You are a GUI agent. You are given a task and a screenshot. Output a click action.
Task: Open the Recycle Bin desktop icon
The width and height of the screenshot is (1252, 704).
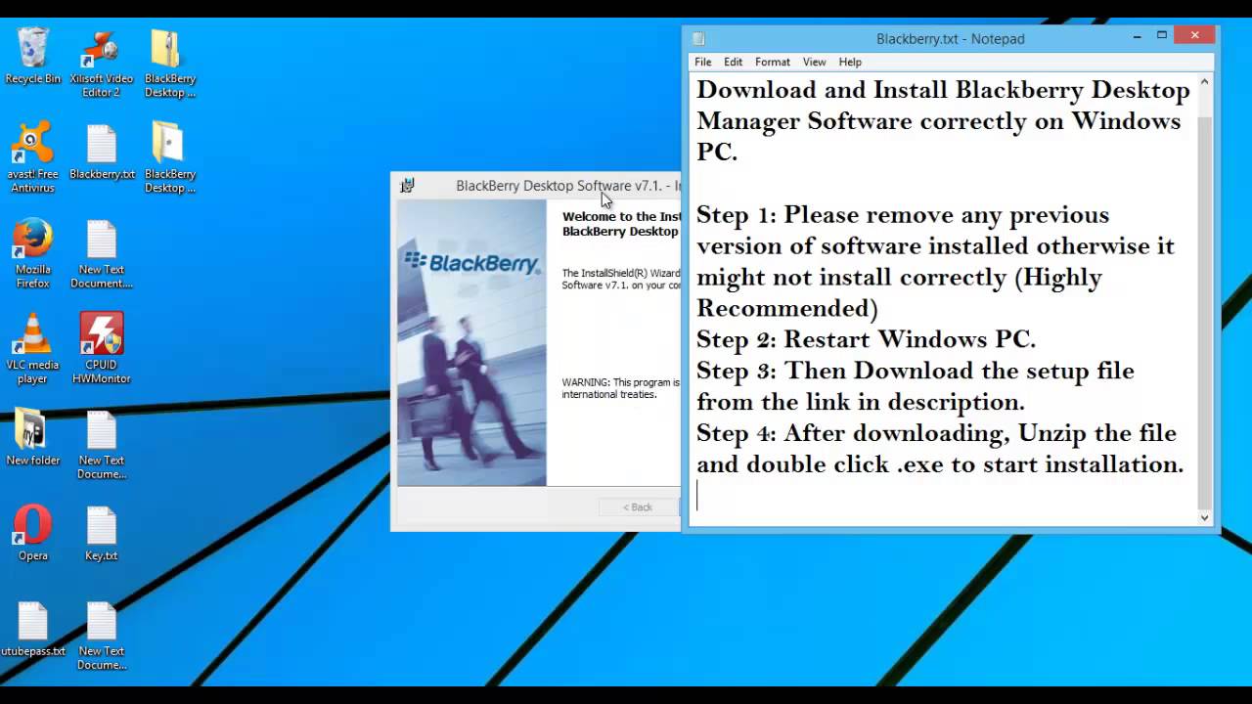(x=32, y=57)
